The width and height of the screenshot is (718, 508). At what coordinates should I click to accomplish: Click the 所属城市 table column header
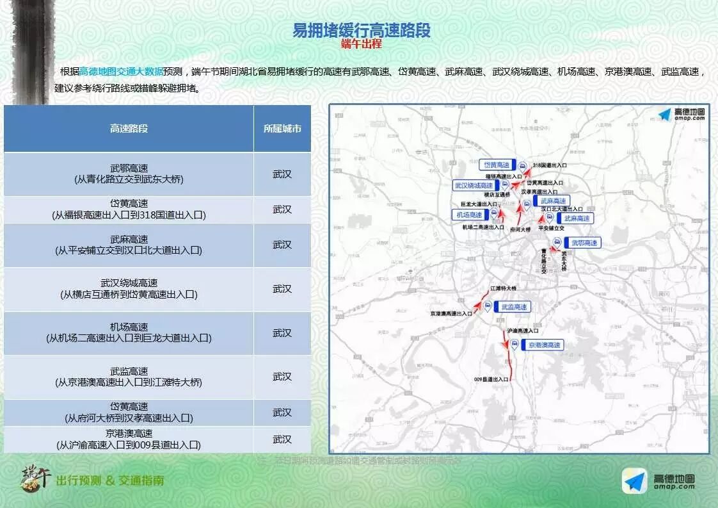283,128
